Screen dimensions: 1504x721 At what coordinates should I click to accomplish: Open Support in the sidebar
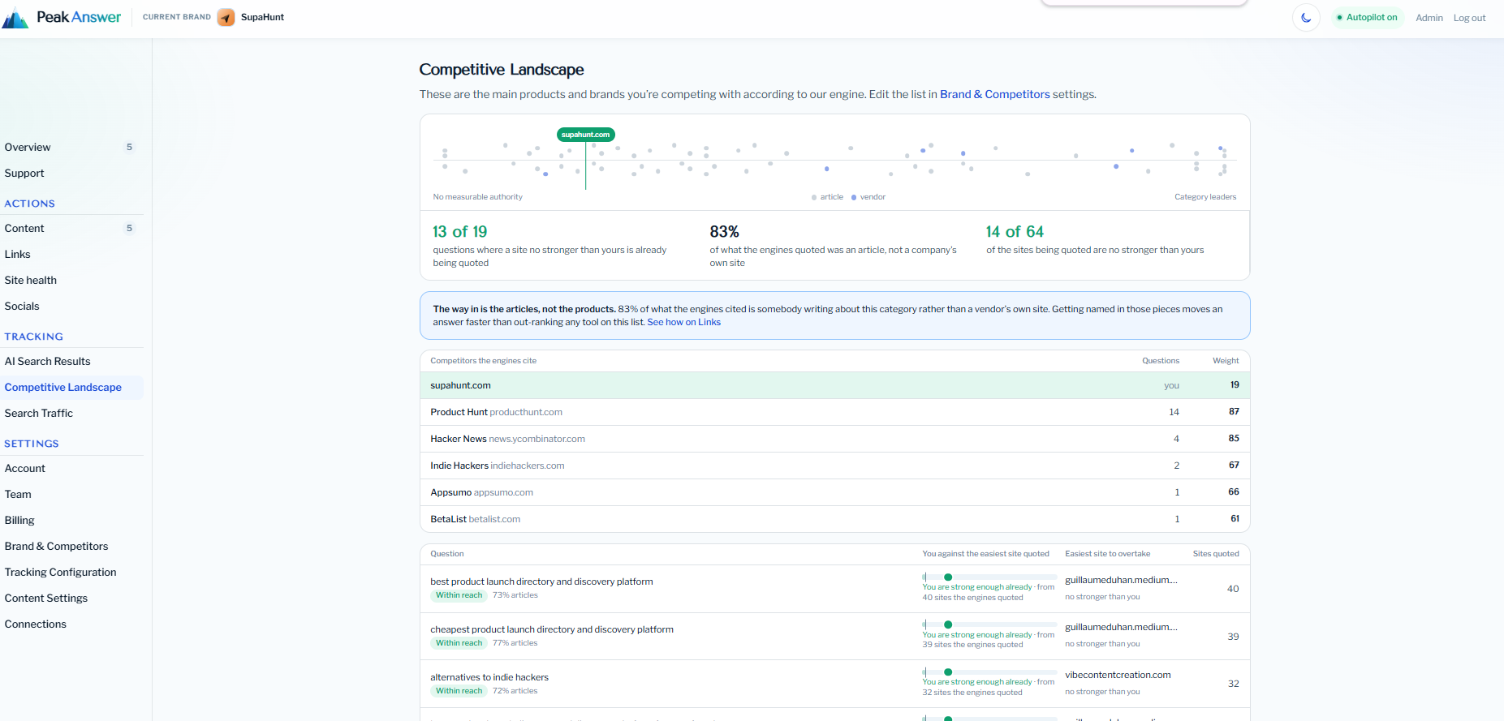(24, 173)
